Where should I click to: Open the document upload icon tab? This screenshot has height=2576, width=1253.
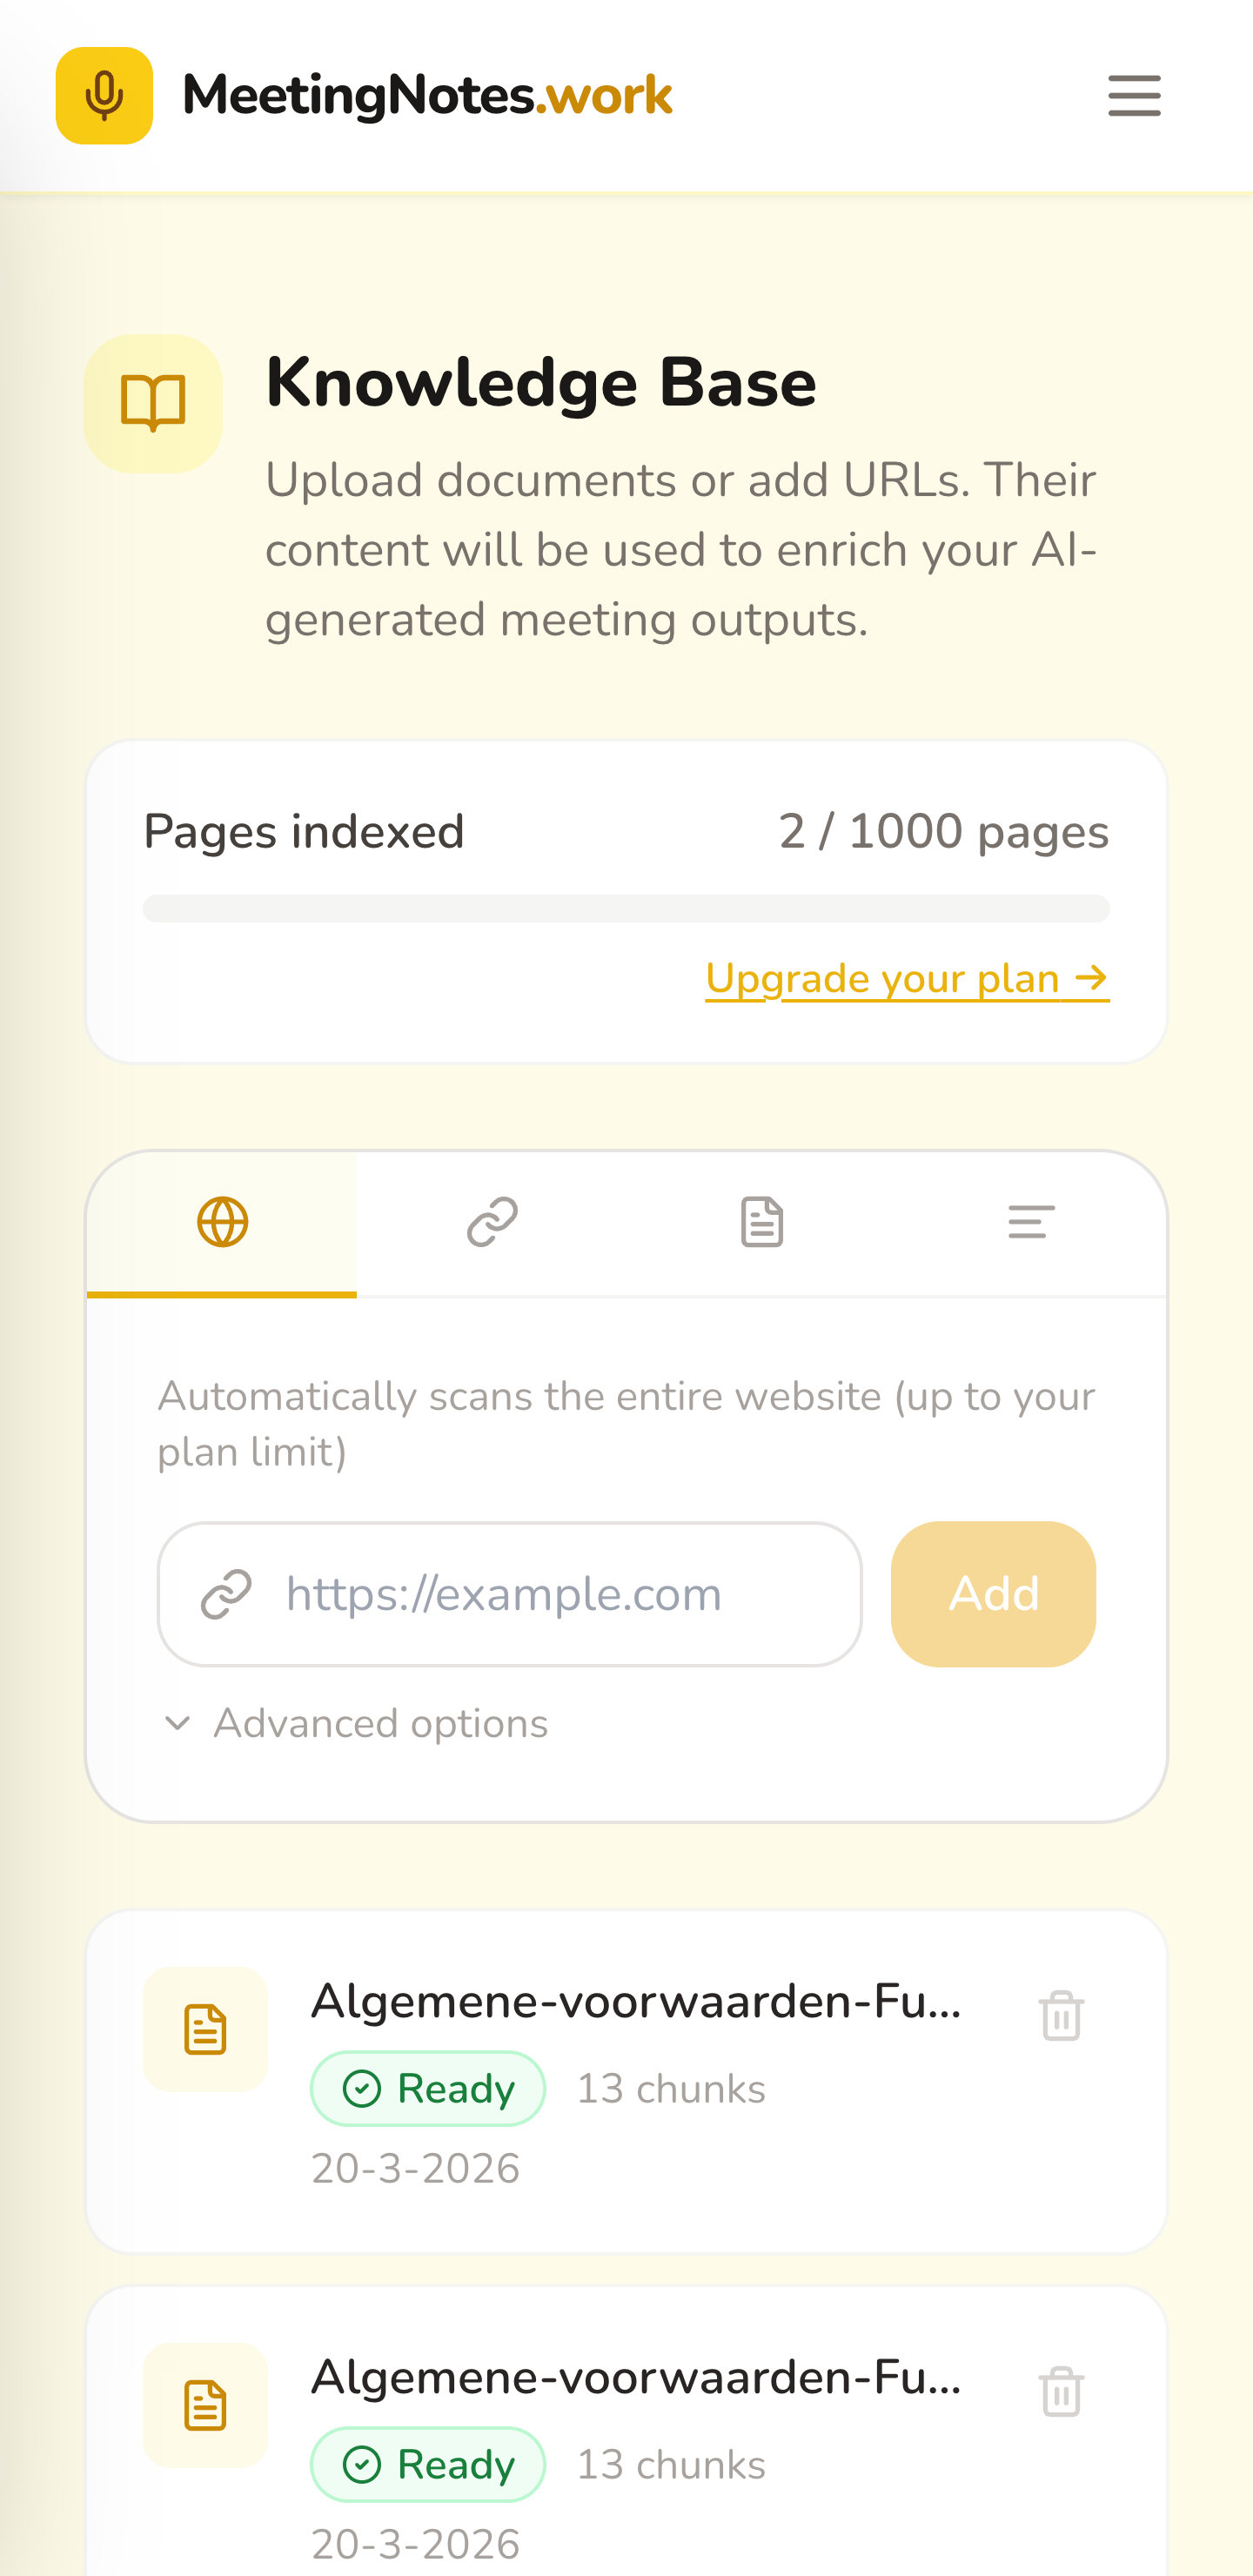pos(762,1221)
